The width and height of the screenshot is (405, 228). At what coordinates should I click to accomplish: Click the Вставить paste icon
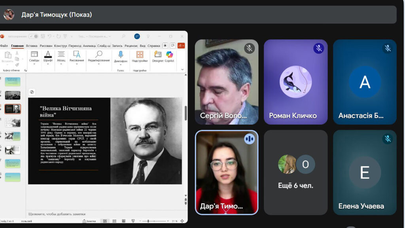(8, 55)
